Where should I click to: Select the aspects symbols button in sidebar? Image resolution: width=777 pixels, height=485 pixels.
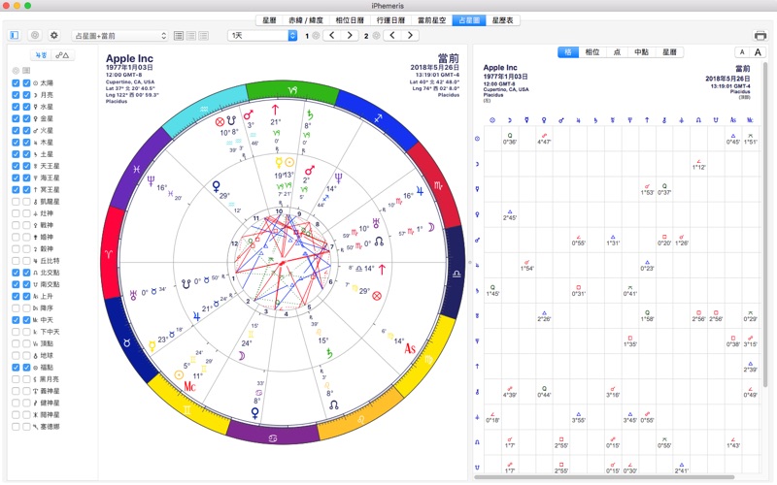point(63,55)
